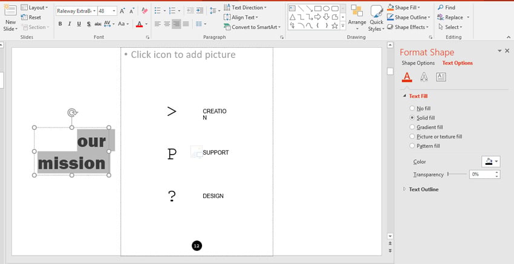
Task: Open the Text Options tab
Action: 457,63
